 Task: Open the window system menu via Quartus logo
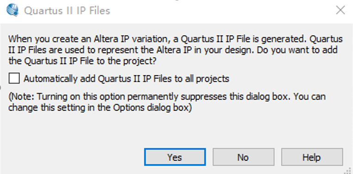[x=12, y=10]
